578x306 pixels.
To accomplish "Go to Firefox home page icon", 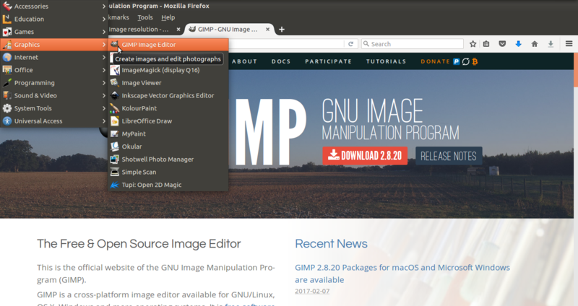I will coord(535,44).
